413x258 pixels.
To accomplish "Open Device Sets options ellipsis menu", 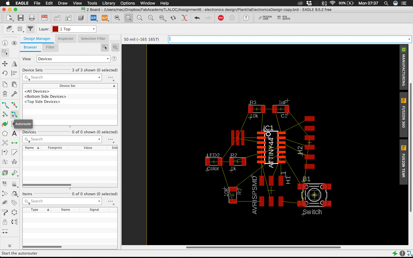I will (x=111, y=78).
